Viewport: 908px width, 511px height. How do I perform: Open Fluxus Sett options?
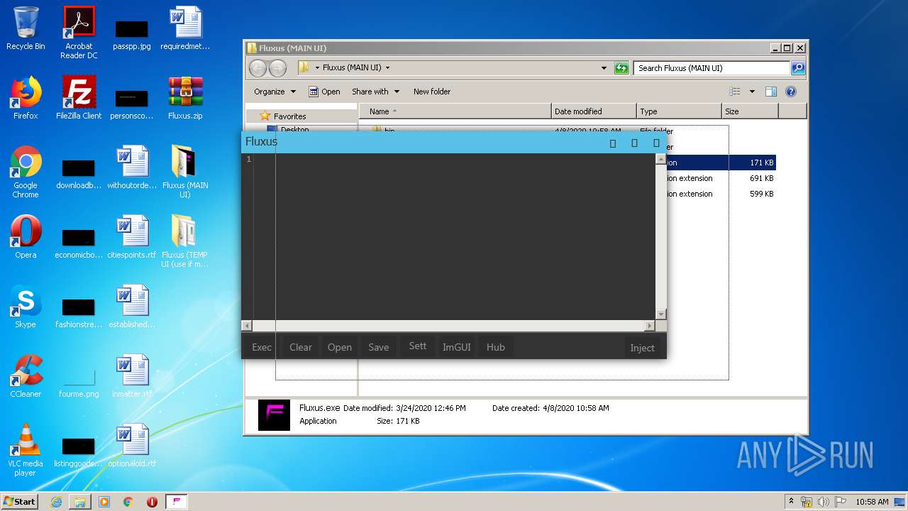418,346
